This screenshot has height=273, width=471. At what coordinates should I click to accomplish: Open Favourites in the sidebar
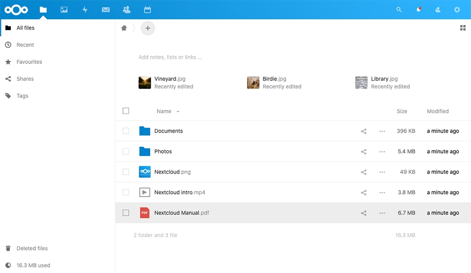tap(57, 62)
